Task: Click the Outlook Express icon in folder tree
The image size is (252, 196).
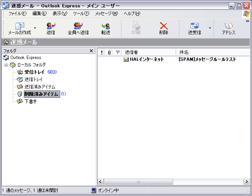Action: coord(6,58)
